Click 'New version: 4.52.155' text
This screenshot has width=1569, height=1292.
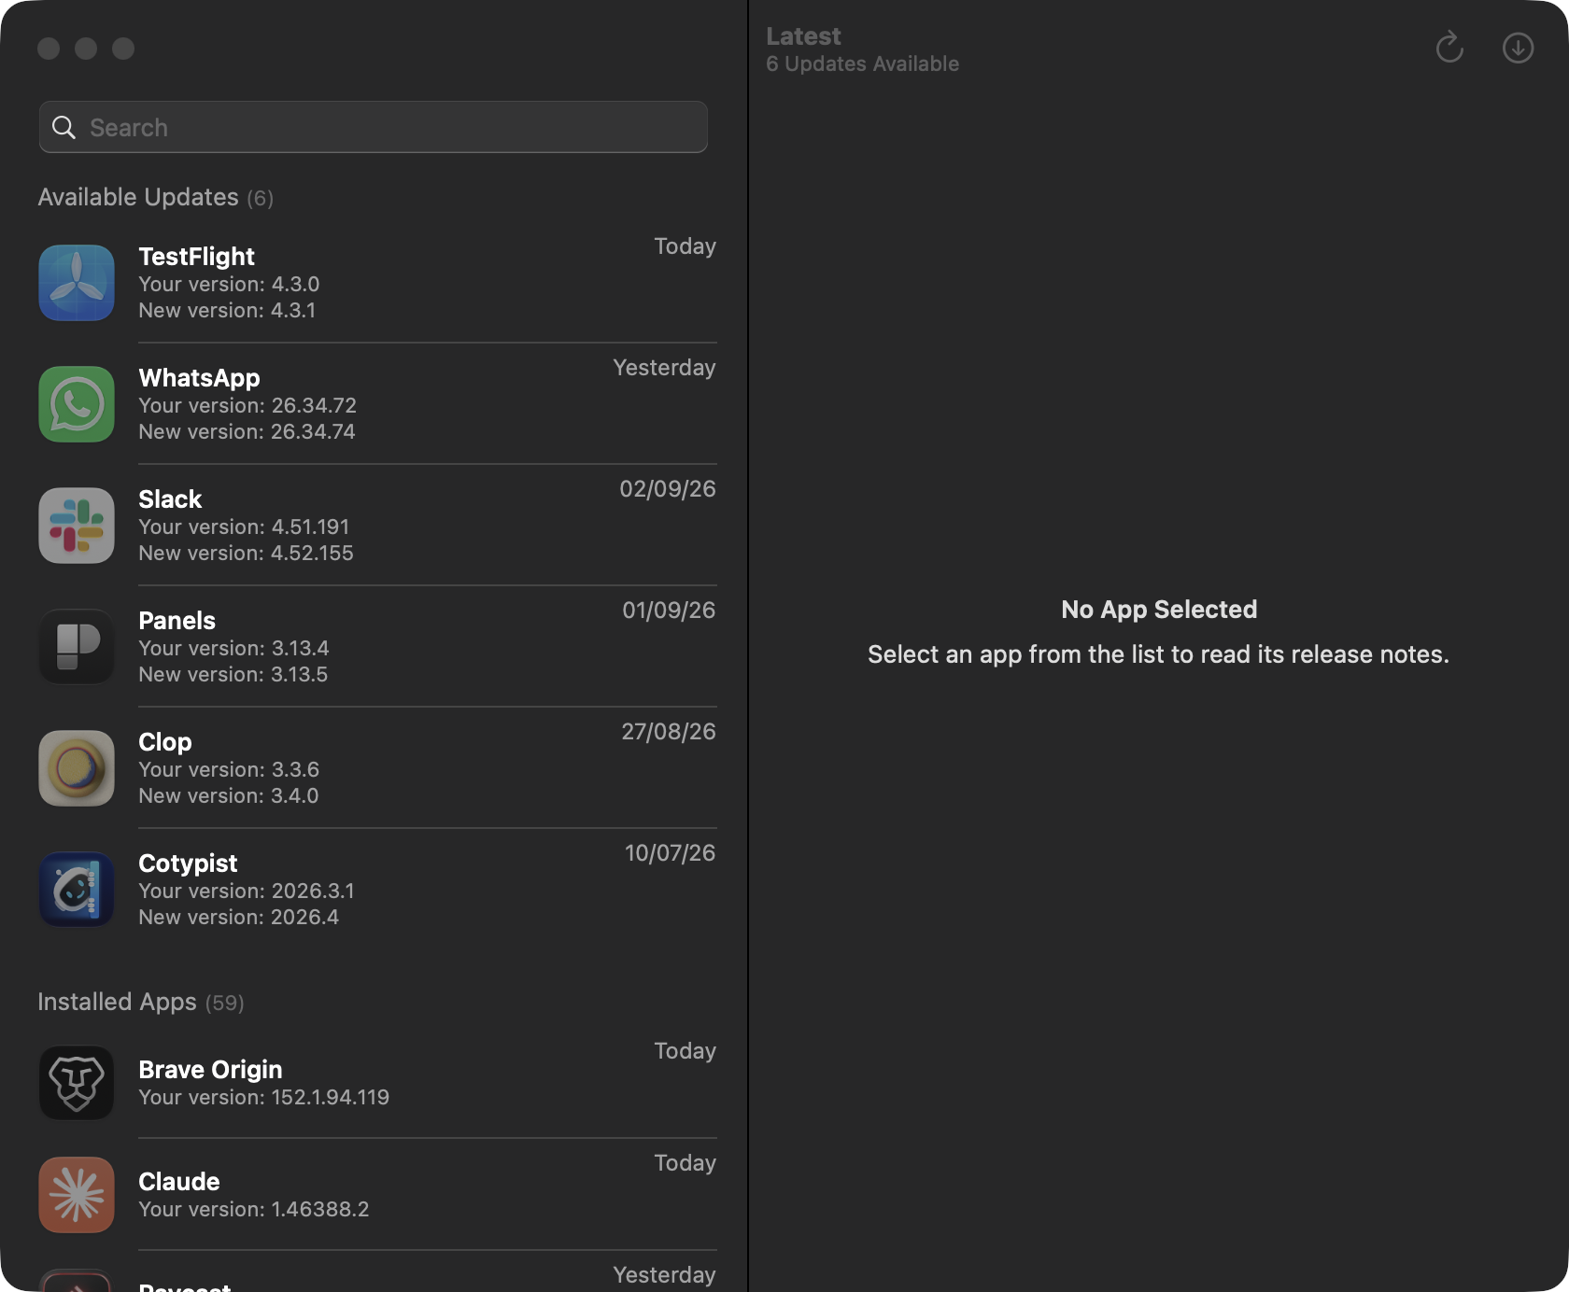tap(246, 553)
